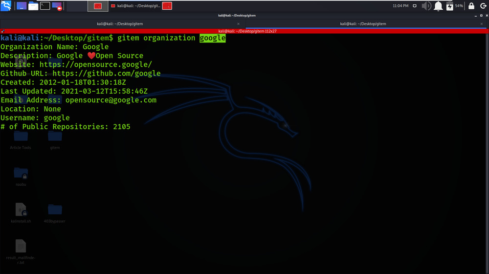Close the second terminal tab

tap(482, 23)
